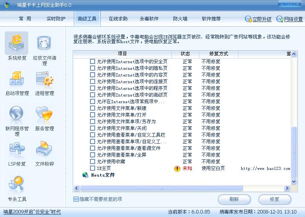305x217 pixels.
Task: Select the 高级工具 tab
Action: (x=87, y=19)
